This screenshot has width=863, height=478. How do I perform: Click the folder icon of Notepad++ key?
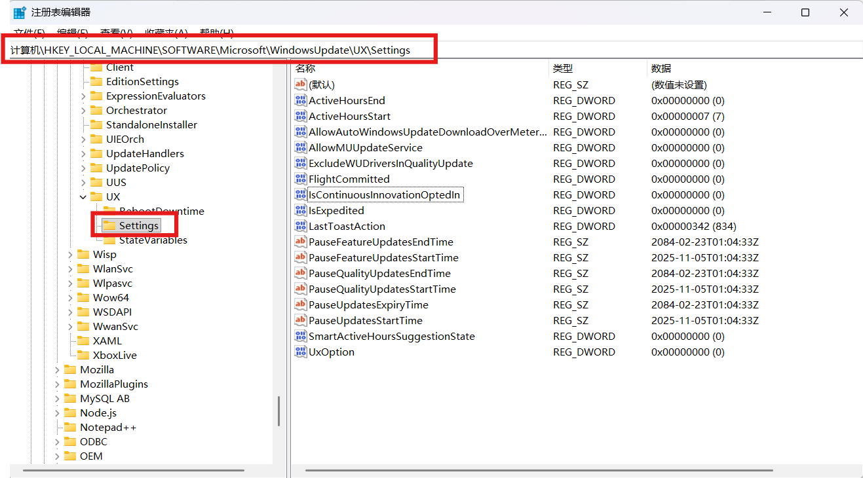coord(70,427)
